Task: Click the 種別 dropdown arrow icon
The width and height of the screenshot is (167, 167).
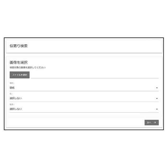Action: pyautogui.click(x=157, y=88)
